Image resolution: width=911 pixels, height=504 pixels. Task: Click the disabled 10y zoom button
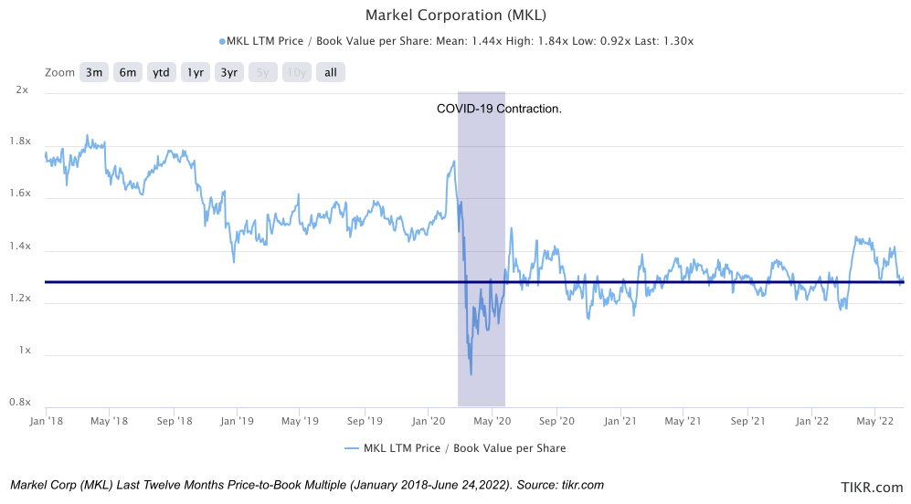coord(296,73)
